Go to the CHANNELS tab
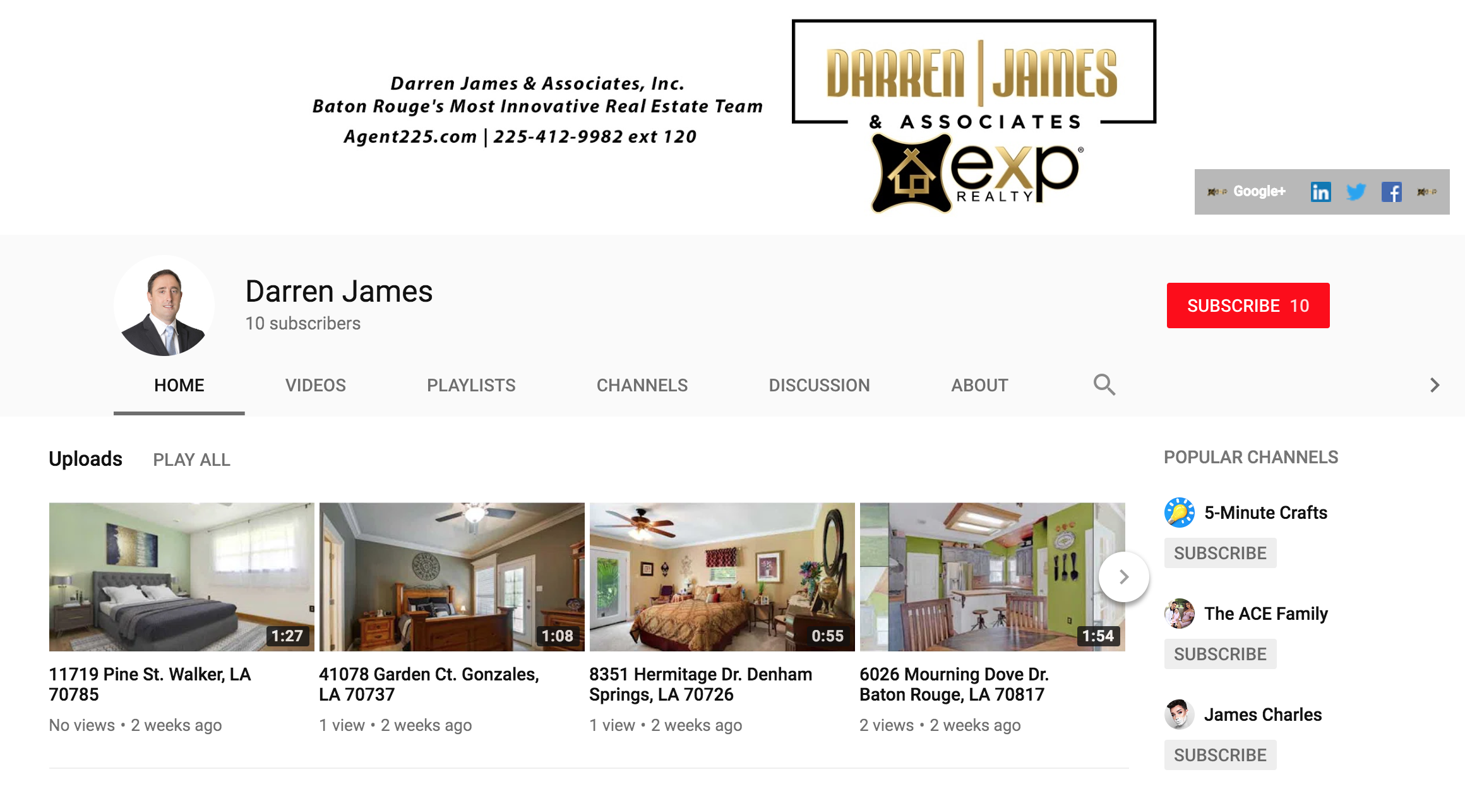 [642, 385]
